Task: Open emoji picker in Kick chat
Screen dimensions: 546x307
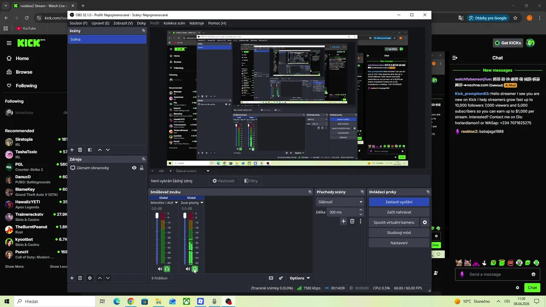Action: coord(533,274)
